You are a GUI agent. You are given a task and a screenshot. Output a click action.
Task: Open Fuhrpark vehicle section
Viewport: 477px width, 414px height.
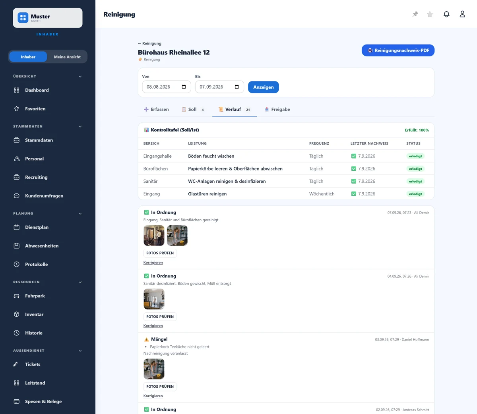point(48,296)
